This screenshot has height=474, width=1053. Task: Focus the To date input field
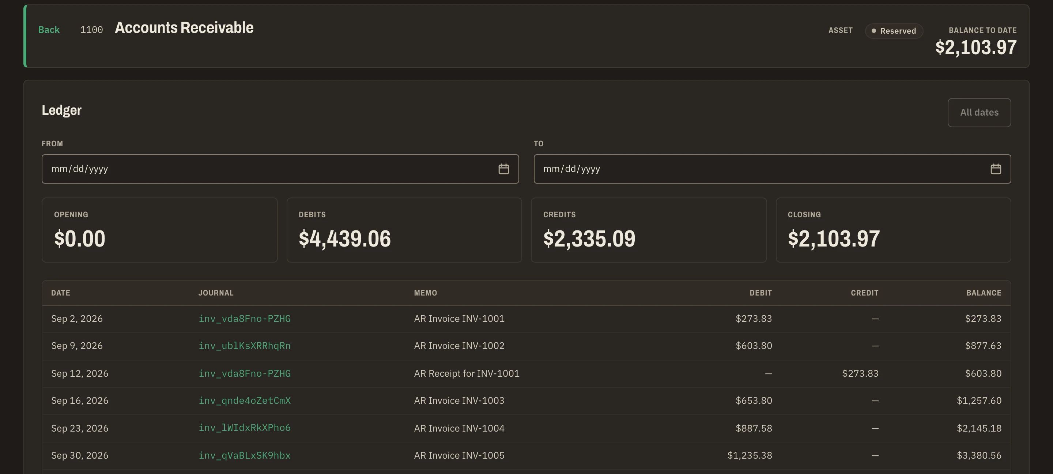click(x=772, y=169)
